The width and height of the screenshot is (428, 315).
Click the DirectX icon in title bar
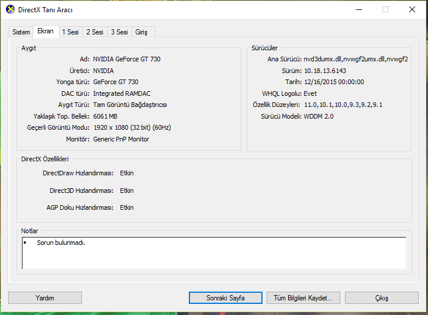(x=11, y=9)
